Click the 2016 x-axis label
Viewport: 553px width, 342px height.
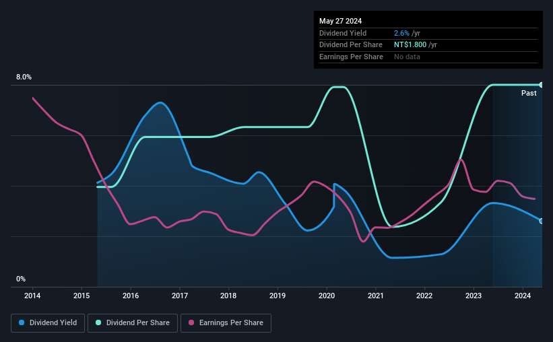coord(131,296)
